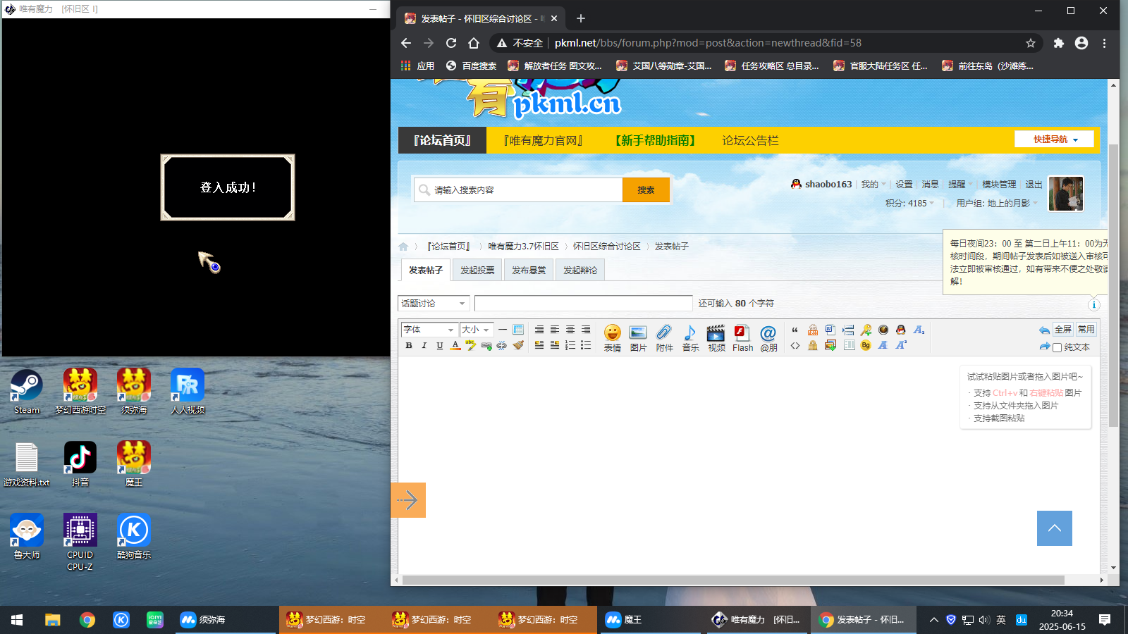Click the 视频 video clapperboard icon

(716, 337)
